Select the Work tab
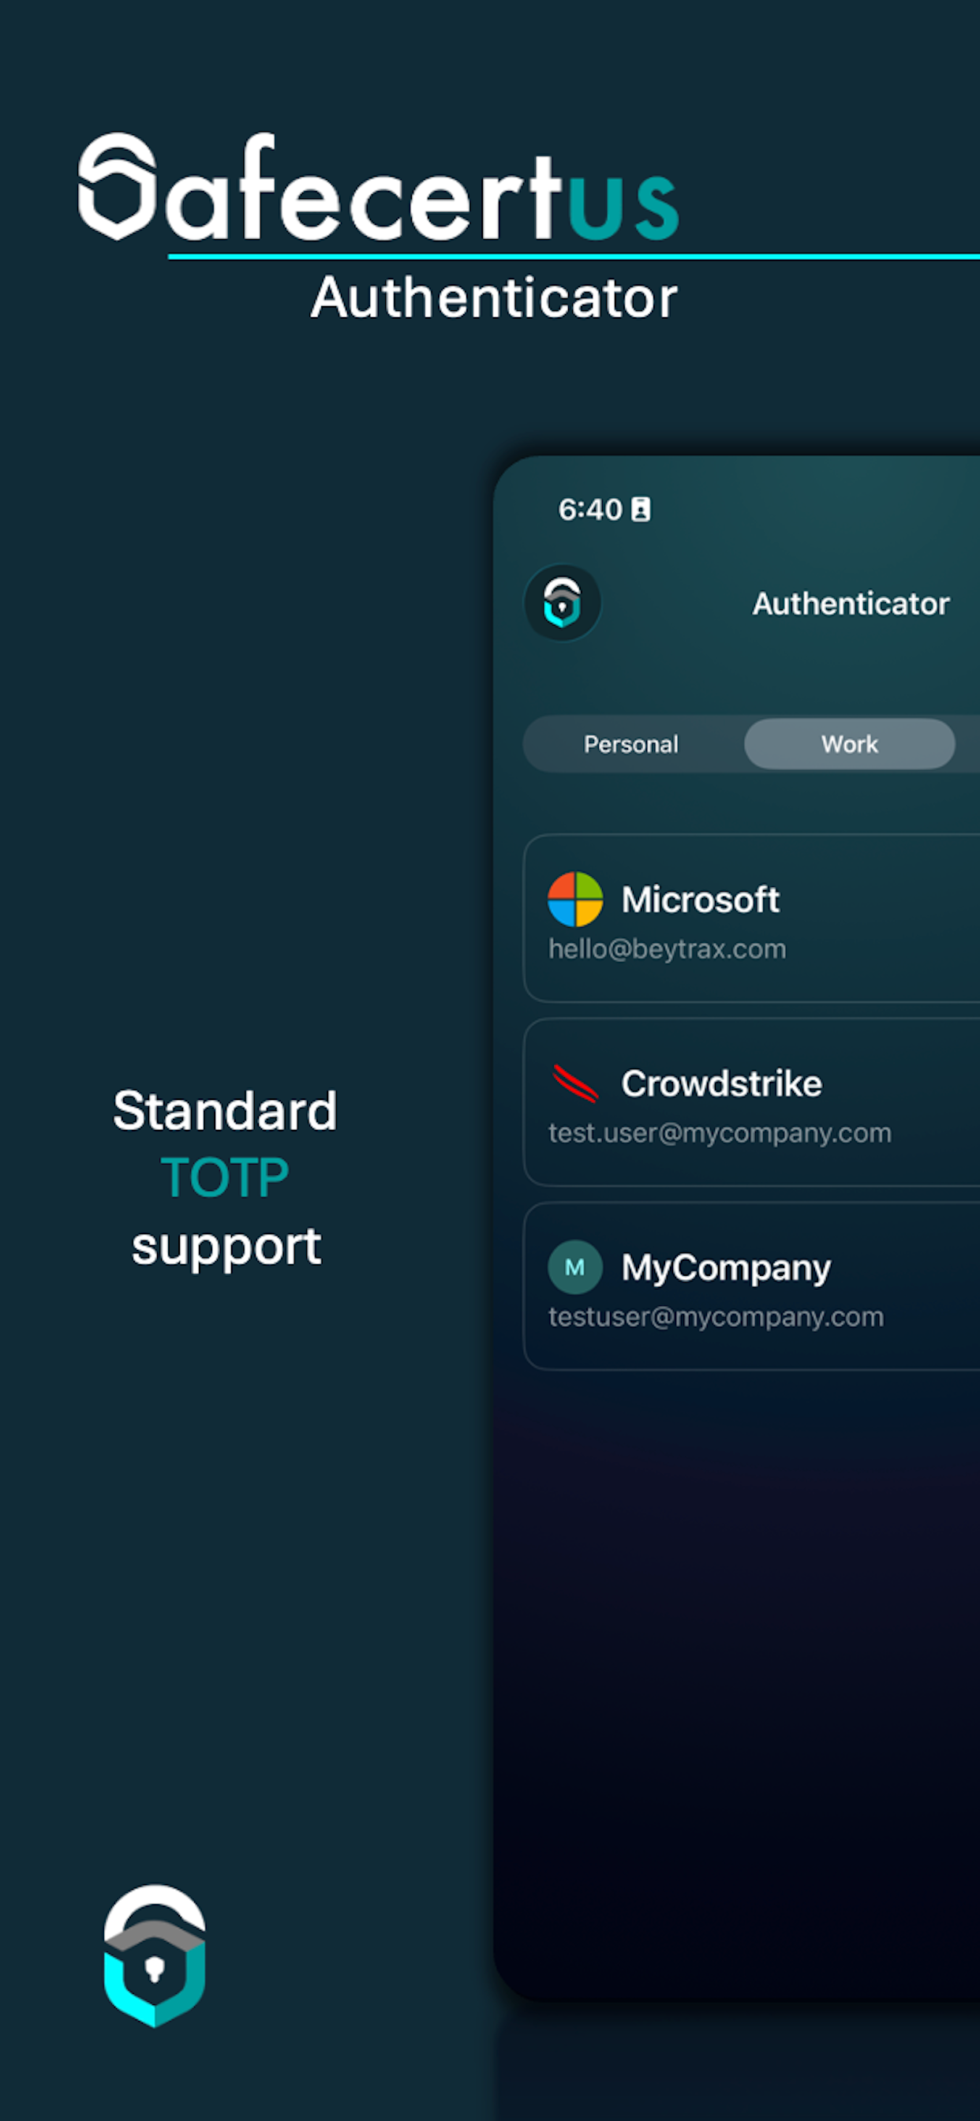The height and width of the screenshot is (2121, 980). 849,744
